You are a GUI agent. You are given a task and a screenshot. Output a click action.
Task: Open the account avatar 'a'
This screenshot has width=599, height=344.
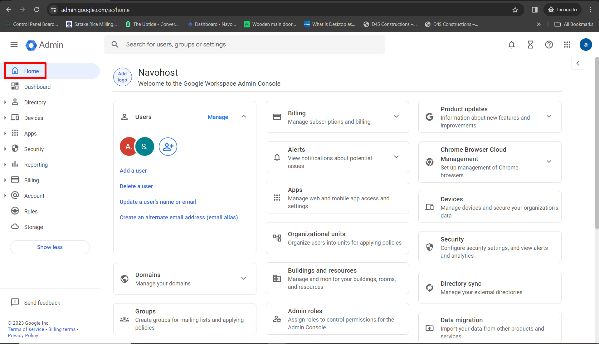pyautogui.click(x=586, y=45)
